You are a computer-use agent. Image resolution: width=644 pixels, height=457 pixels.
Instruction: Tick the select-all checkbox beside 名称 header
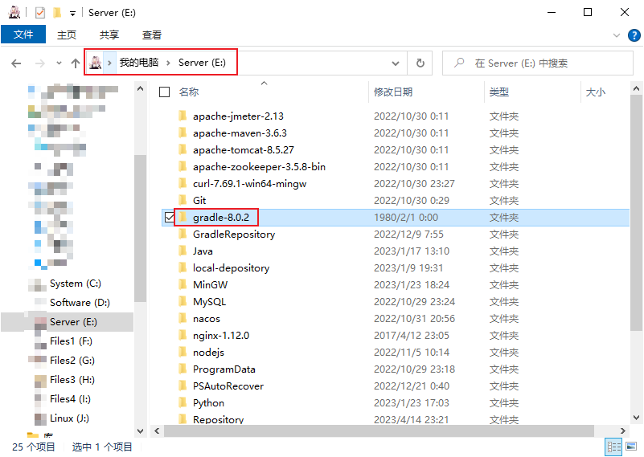165,92
